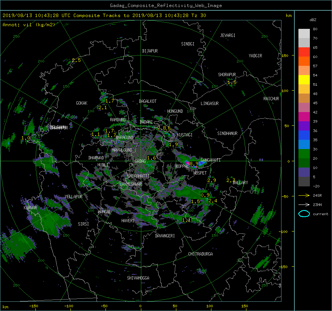Click the BADAMI city label
The width and height of the screenshot is (332, 311).
[x=146, y=122]
